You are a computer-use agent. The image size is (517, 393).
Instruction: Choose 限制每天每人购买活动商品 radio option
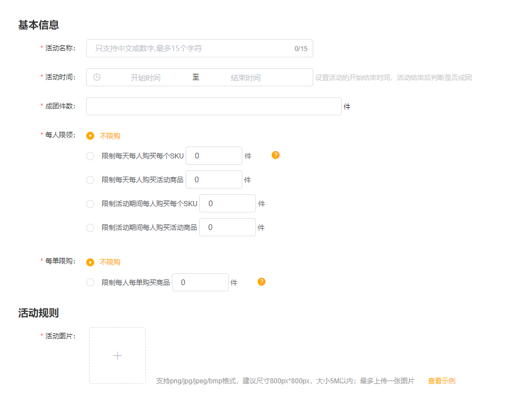point(90,180)
